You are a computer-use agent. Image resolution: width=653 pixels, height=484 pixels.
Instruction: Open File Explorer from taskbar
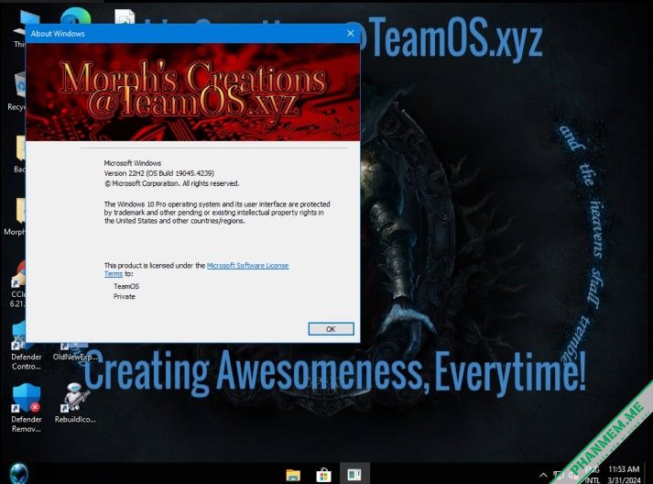point(293,475)
